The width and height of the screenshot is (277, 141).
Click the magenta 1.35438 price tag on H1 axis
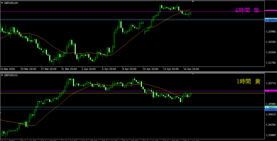point(271,91)
